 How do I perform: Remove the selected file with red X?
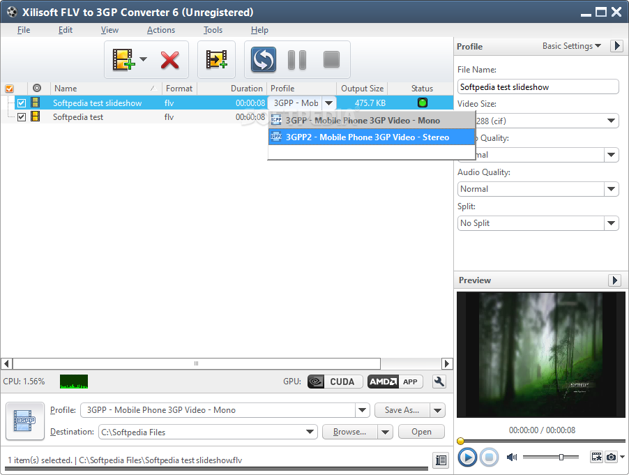[x=169, y=60]
